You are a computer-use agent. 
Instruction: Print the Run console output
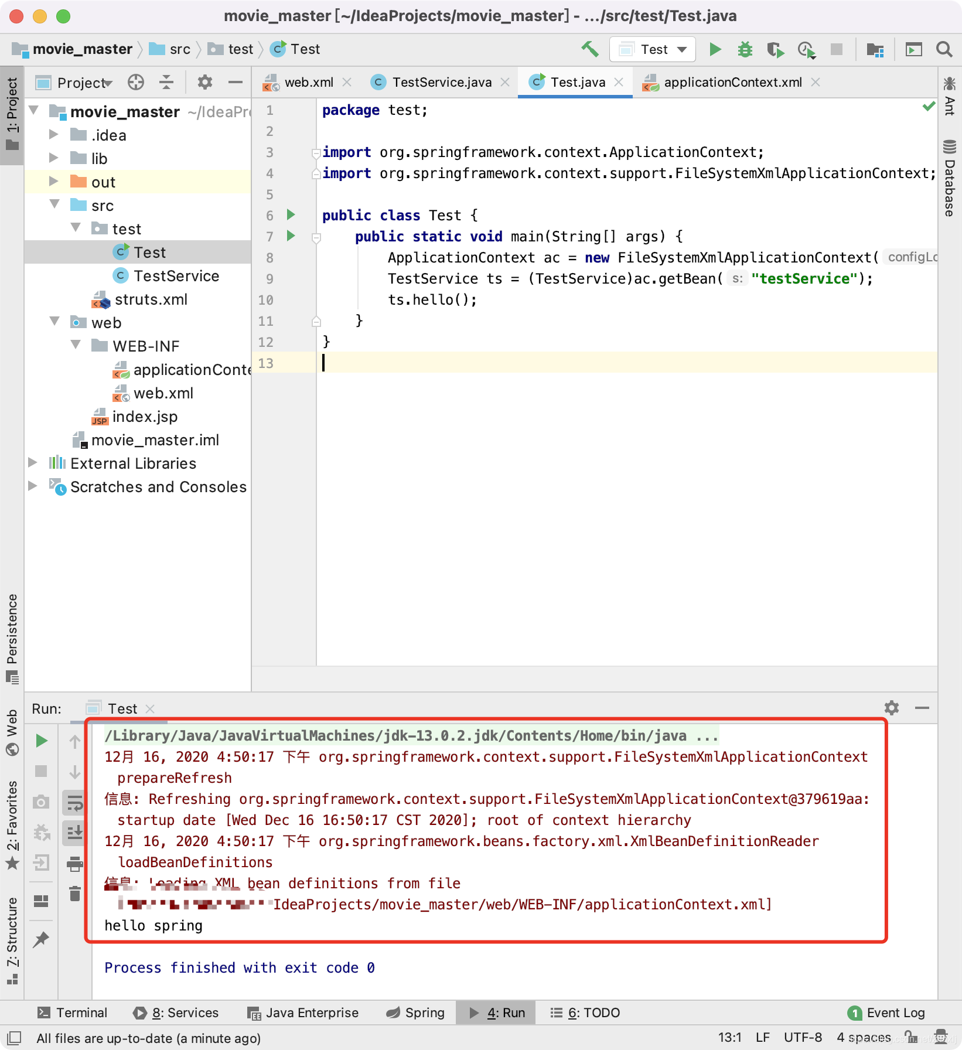(75, 863)
